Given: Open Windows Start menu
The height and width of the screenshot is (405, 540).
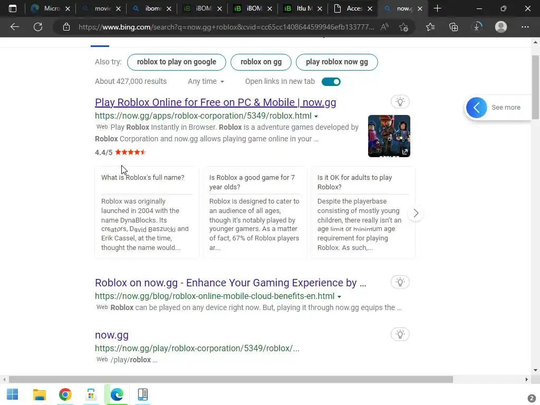Looking at the screenshot, I should [x=13, y=394].
